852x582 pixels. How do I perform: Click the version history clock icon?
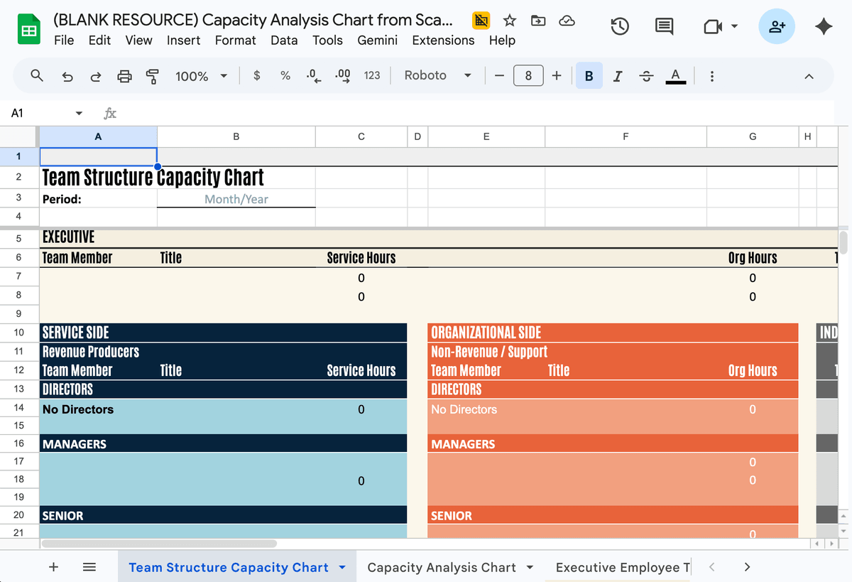pyautogui.click(x=620, y=27)
